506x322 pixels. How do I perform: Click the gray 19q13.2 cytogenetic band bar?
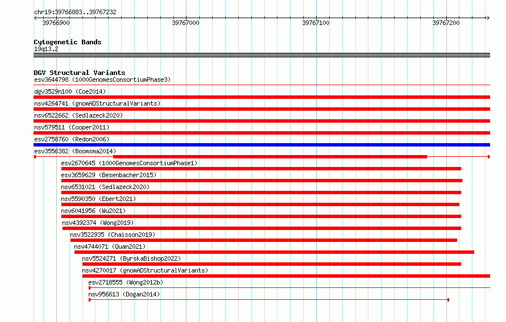(x=262, y=55)
